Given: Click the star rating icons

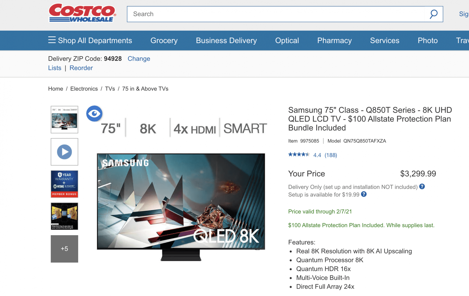Looking at the screenshot, I should coord(299,155).
